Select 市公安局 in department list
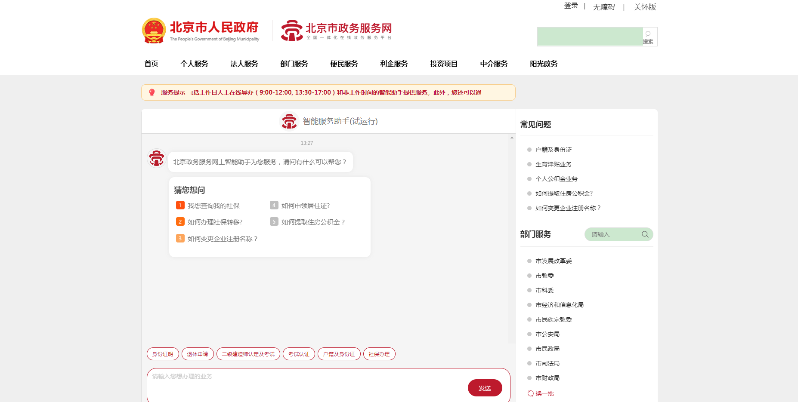 coord(547,334)
